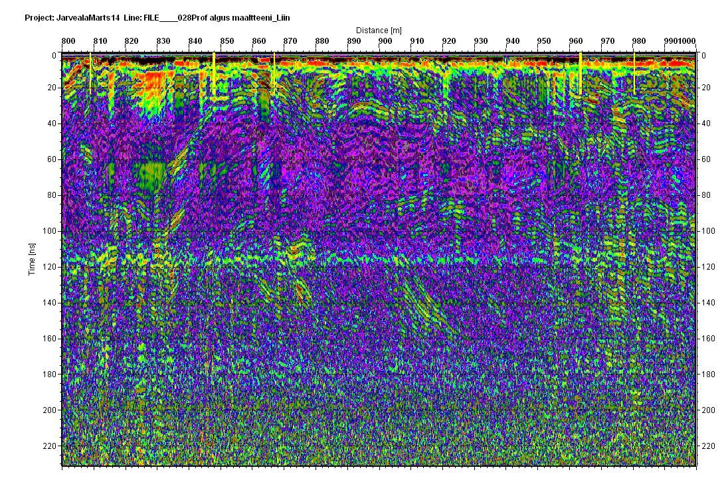Click the 940 distance tick label
The height and width of the screenshot is (502, 728).
click(513, 41)
